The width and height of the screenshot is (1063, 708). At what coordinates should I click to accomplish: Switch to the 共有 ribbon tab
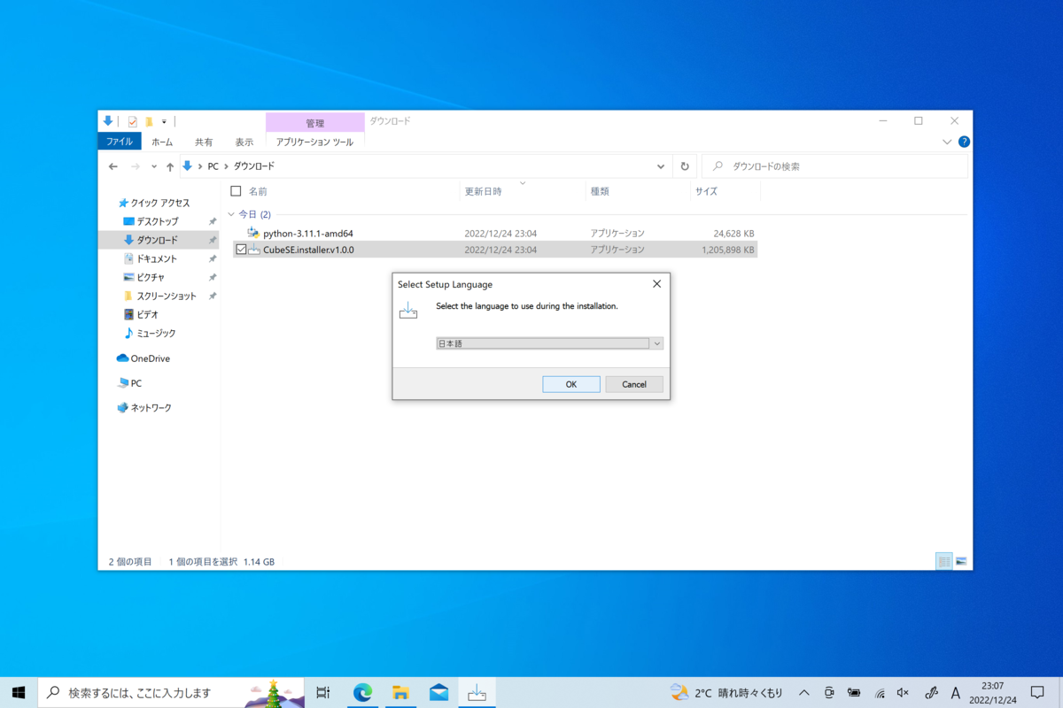pyautogui.click(x=204, y=142)
